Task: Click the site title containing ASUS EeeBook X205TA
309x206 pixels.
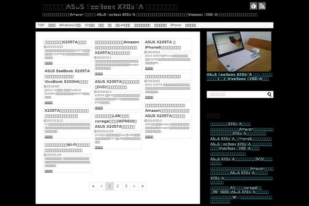Action: 110,7
